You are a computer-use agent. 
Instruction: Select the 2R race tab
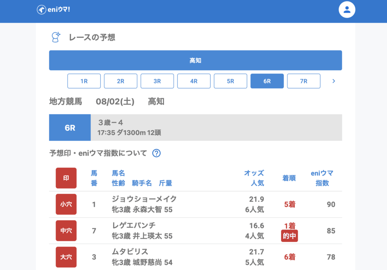pos(121,81)
